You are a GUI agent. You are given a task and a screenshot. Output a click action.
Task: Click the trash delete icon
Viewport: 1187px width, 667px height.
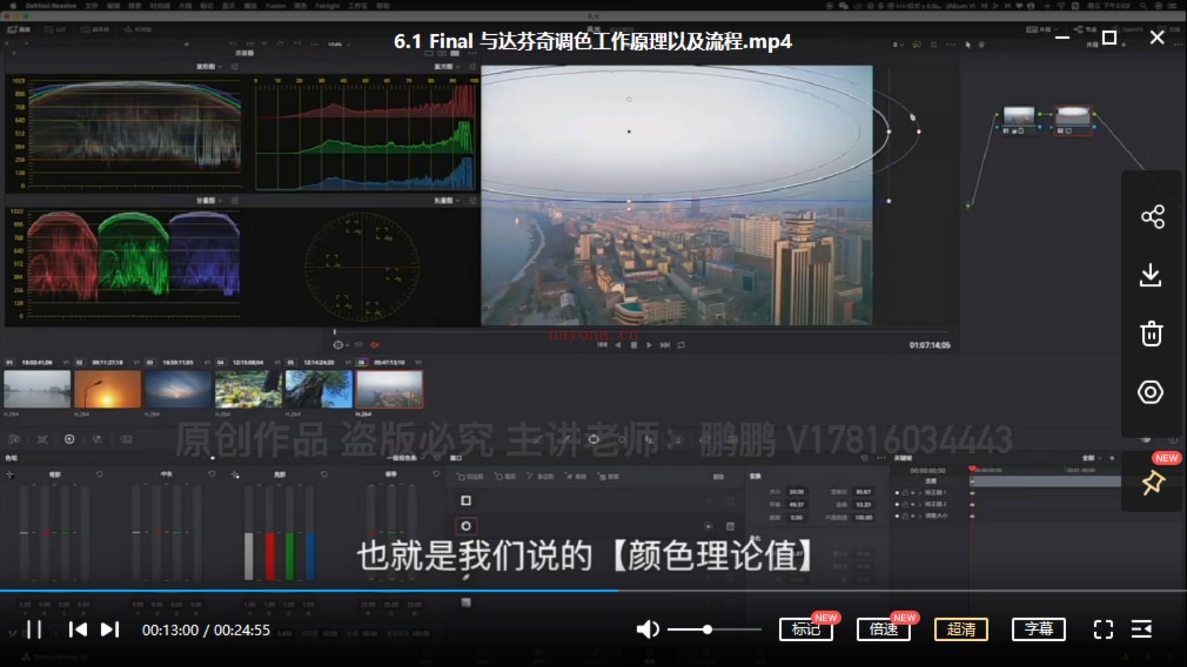click(x=1151, y=333)
